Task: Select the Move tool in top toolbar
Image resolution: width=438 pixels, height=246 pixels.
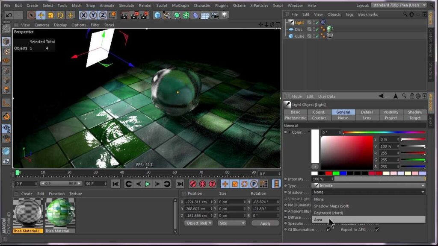Action: coord(41,15)
